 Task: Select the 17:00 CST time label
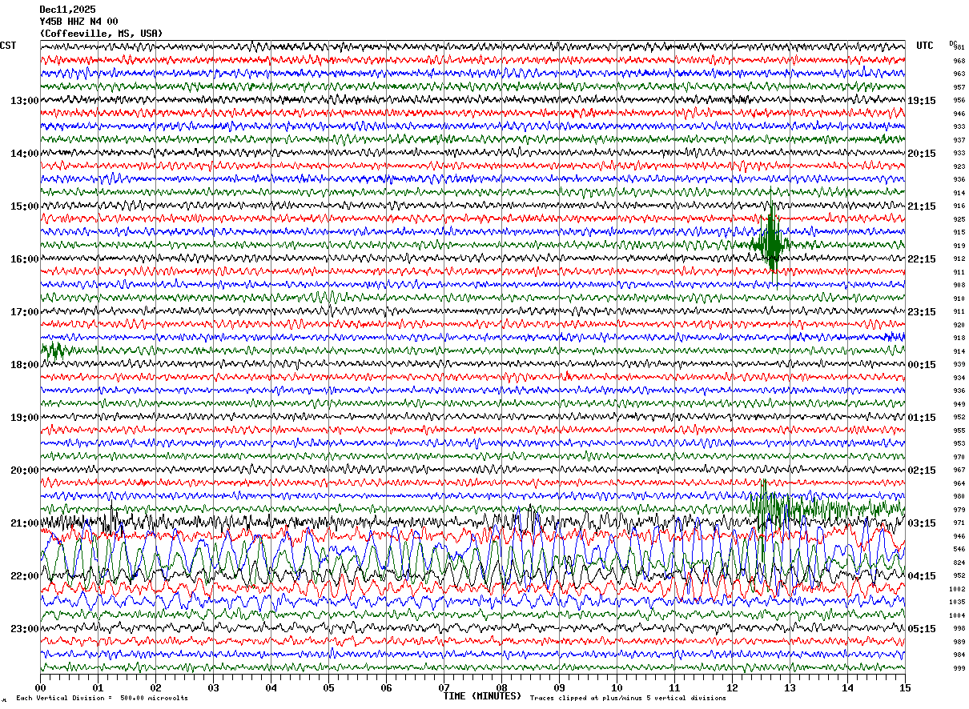point(24,312)
